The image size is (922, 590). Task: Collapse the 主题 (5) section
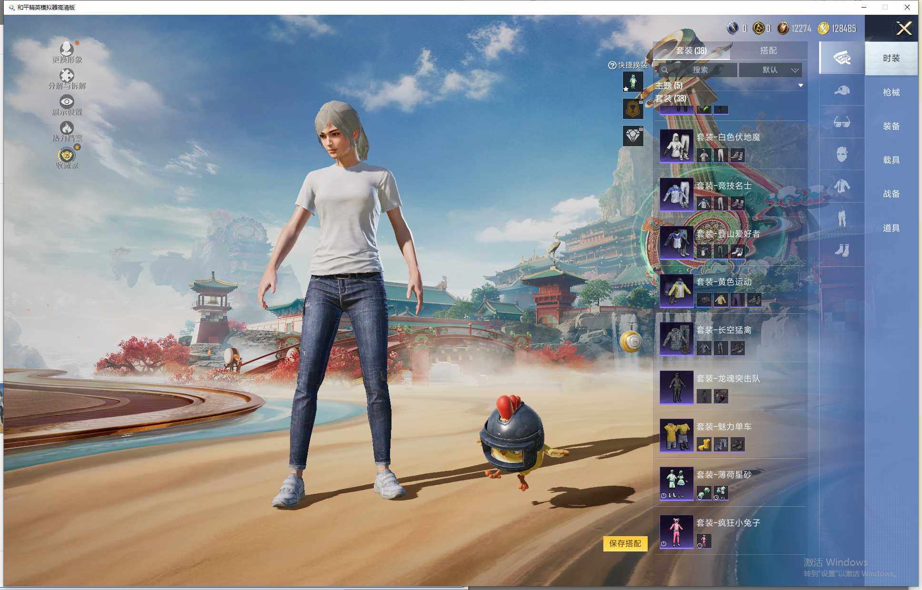point(801,85)
